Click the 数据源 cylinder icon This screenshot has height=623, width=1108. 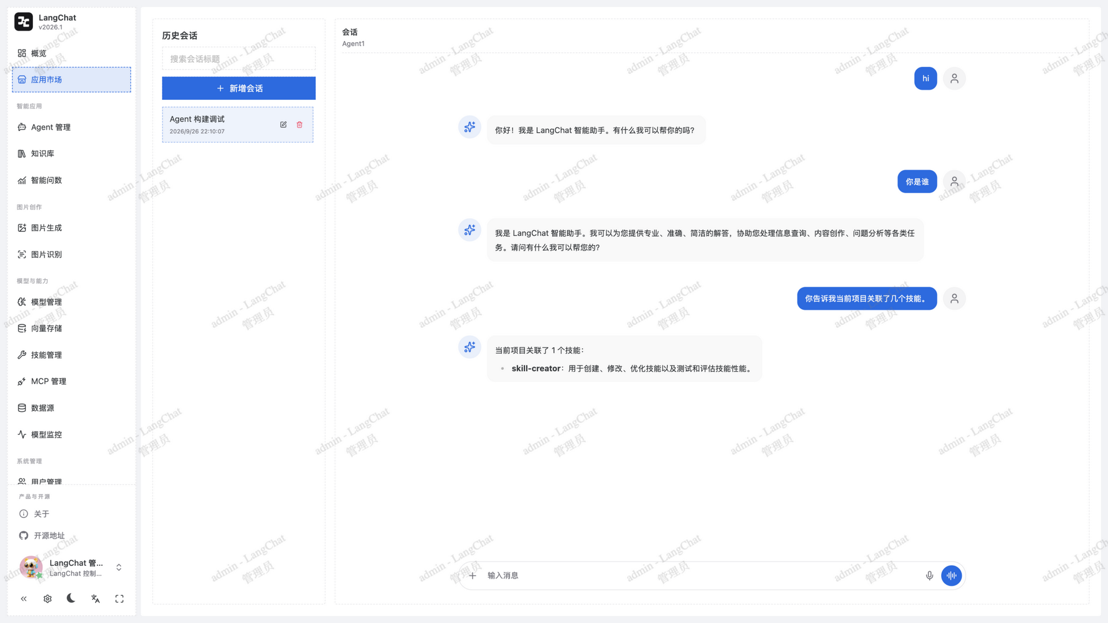coord(22,408)
